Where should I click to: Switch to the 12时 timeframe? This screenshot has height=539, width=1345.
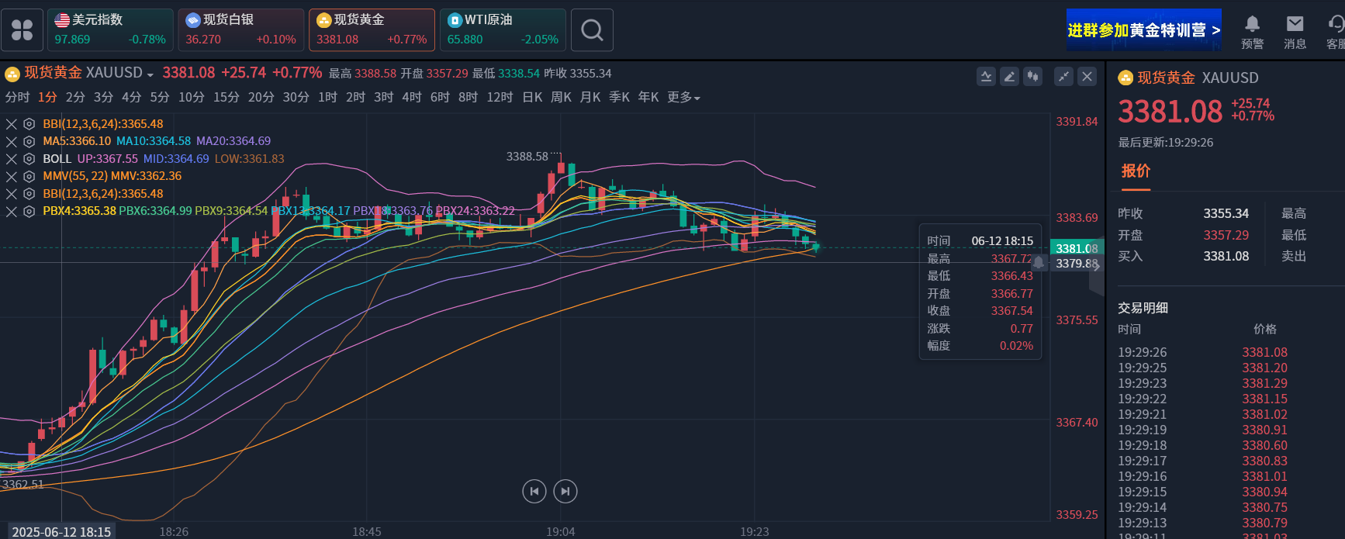[x=500, y=97]
